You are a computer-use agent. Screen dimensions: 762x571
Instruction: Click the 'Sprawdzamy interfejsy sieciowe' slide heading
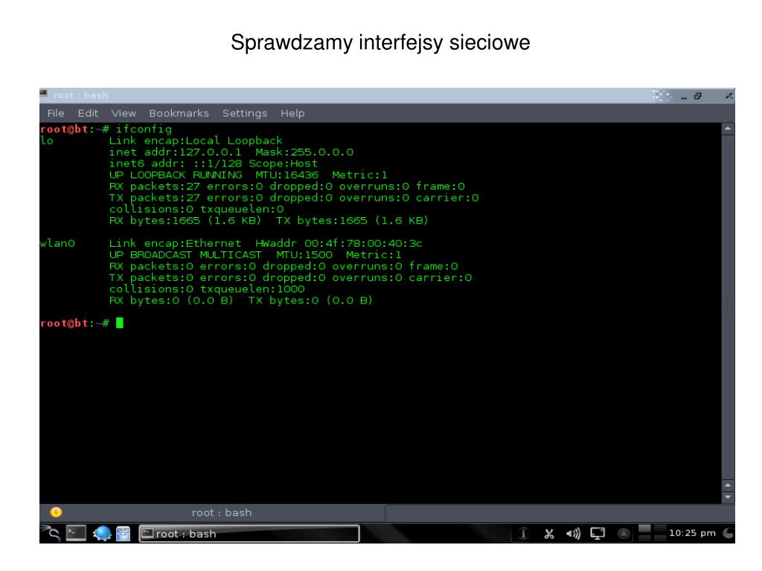point(380,42)
